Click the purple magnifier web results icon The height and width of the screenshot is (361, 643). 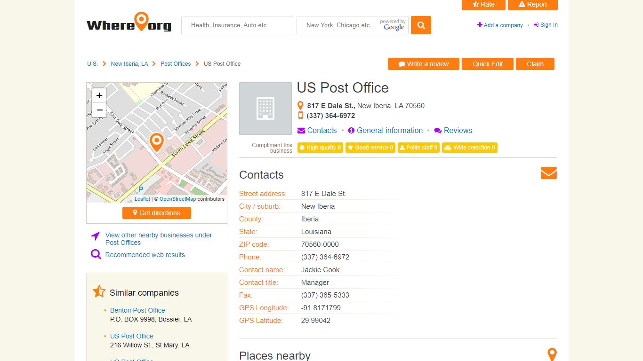[x=96, y=255]
